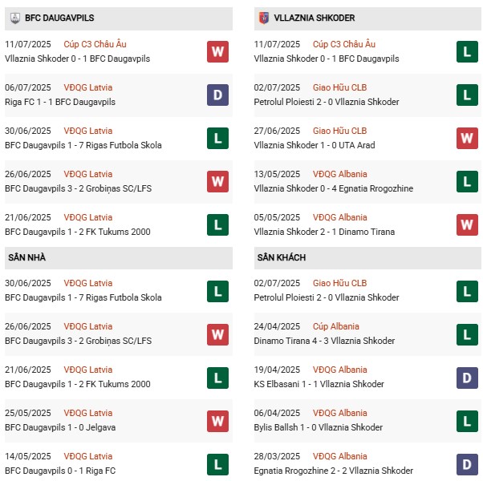Screen dimensions: 483x481
Task: Click the gray D badge for Riga FC match
Action: (217, 95)
